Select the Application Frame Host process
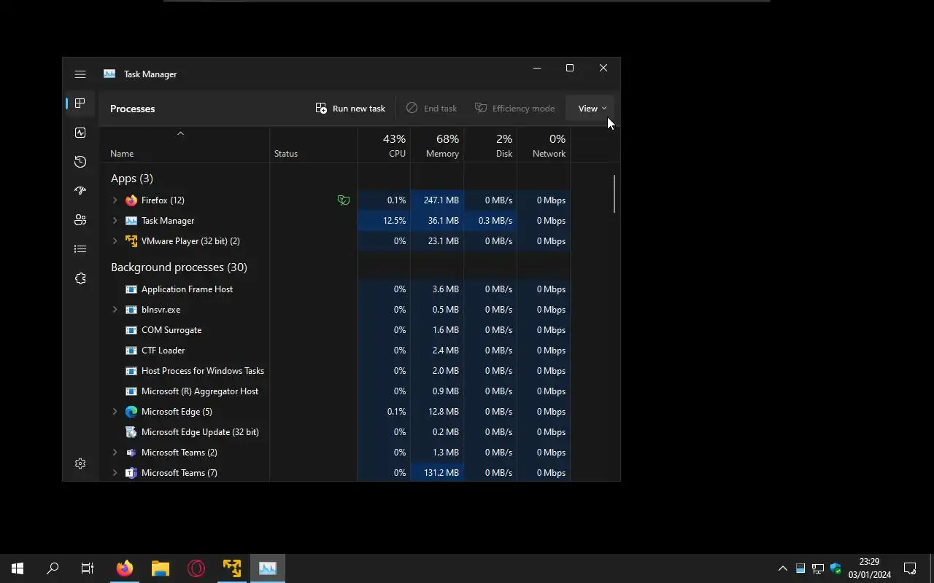 (335, 289)
